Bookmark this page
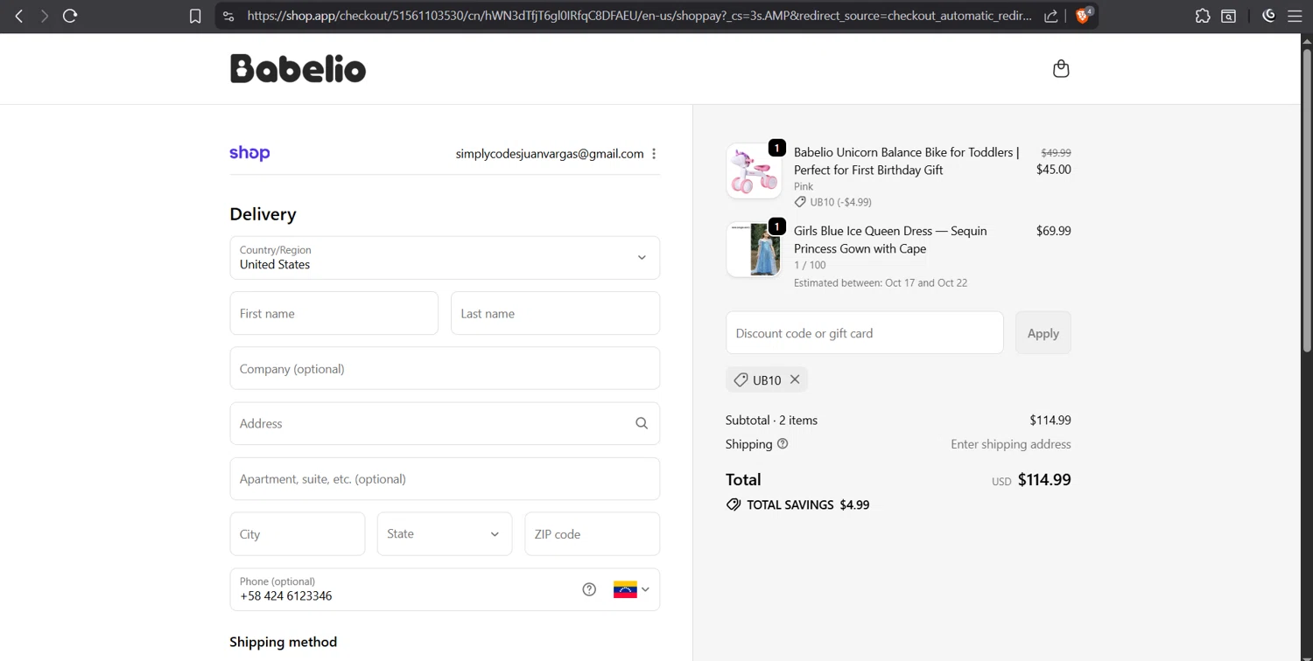The height and width of the screenshot is (661, 1313). 195,16
